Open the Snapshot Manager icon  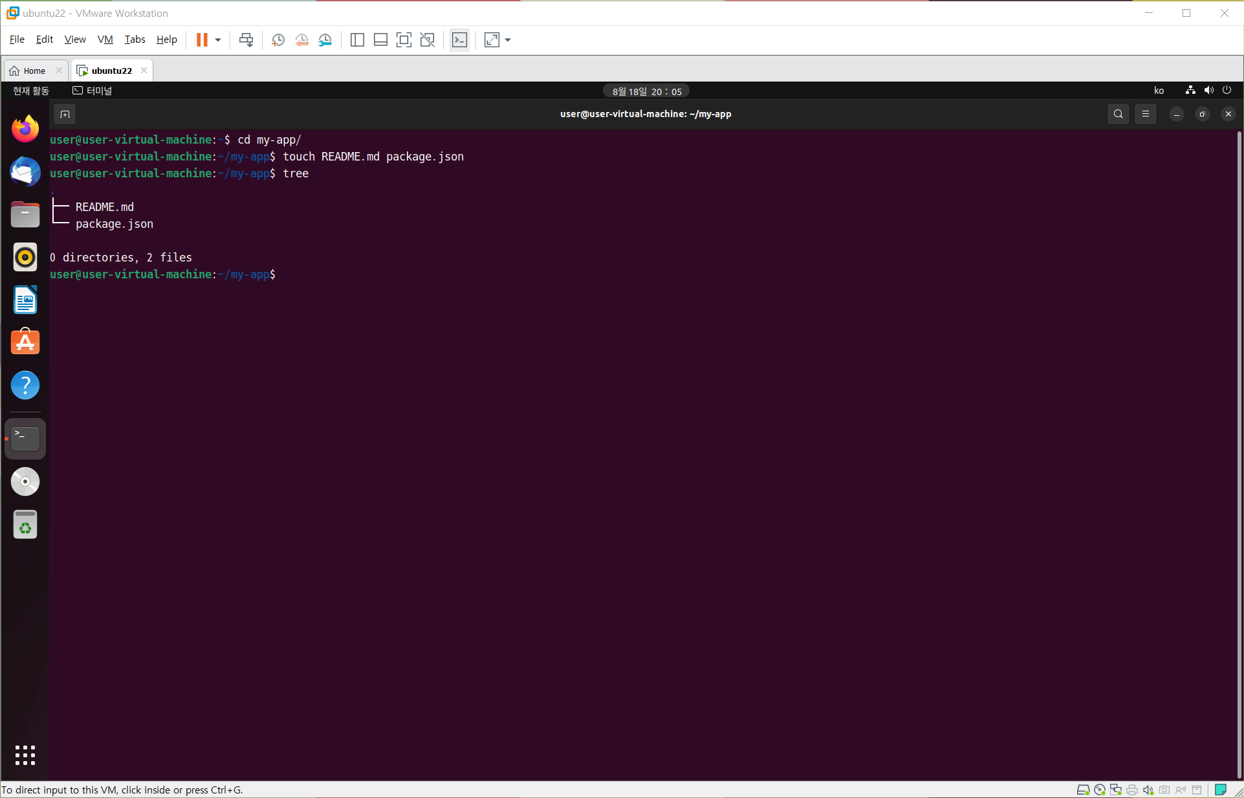click(x=325, y=40)
